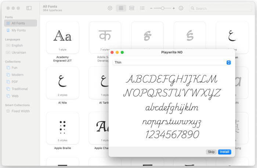This screenshot has width=257, height=168.
Task: Select the Al Nile font card
Action: 62,83
